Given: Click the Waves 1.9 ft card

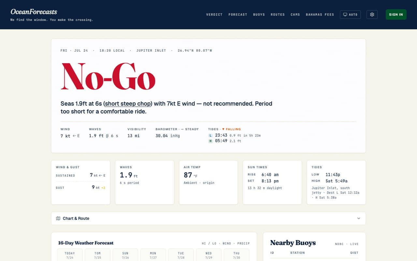Looking at the screenshot, I should click(144, 182).
